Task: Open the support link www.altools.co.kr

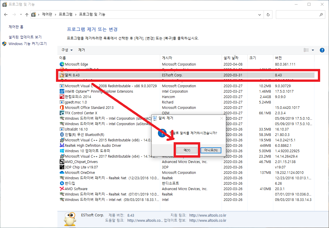Action: click(208, 215)
